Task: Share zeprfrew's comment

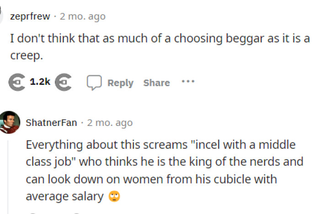Action: (156, 83)
